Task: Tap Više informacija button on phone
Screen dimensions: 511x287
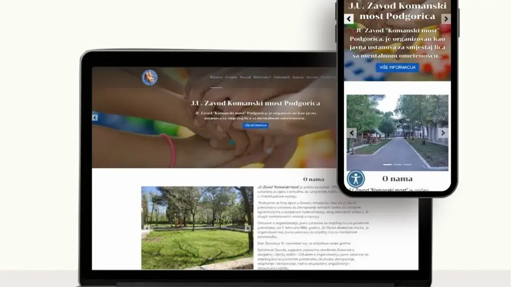Action: (397, 68)
